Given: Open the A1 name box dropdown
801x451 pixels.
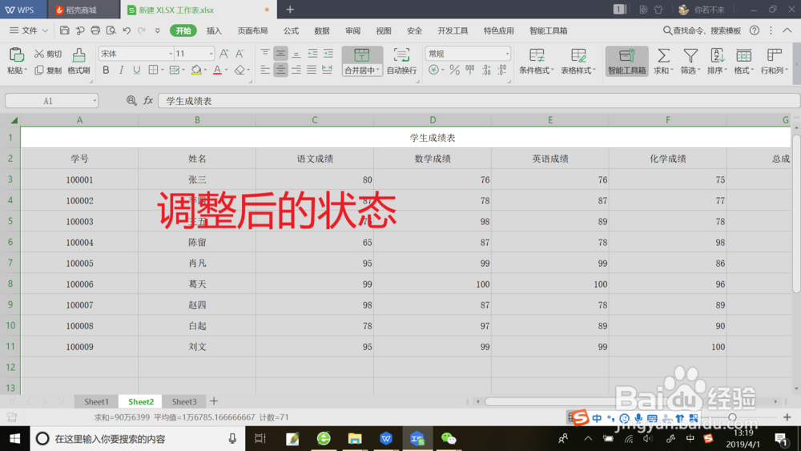Looking at the screenshot, I should 95,101.
